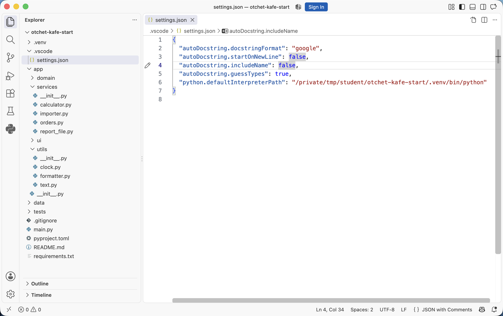Split the editor to the right
The width and height of the screenshot is (503, 316).
484,20
